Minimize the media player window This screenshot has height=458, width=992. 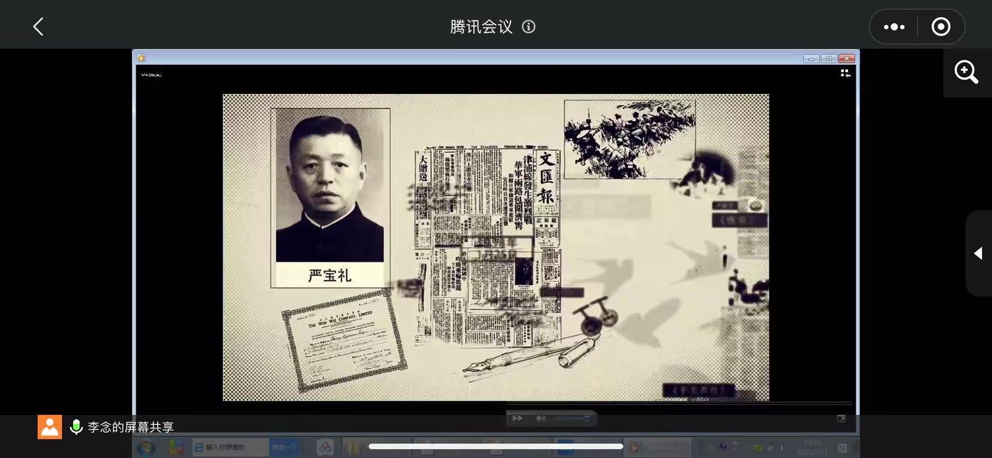point(812,59)
